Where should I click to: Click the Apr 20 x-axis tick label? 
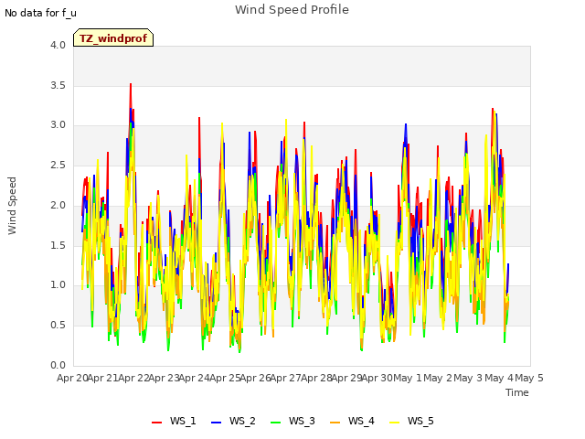tap(72, 378)
